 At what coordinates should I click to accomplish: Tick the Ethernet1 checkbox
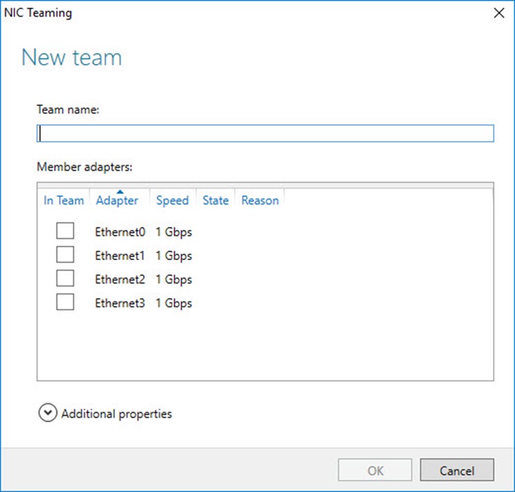click(x=65, y=255)
